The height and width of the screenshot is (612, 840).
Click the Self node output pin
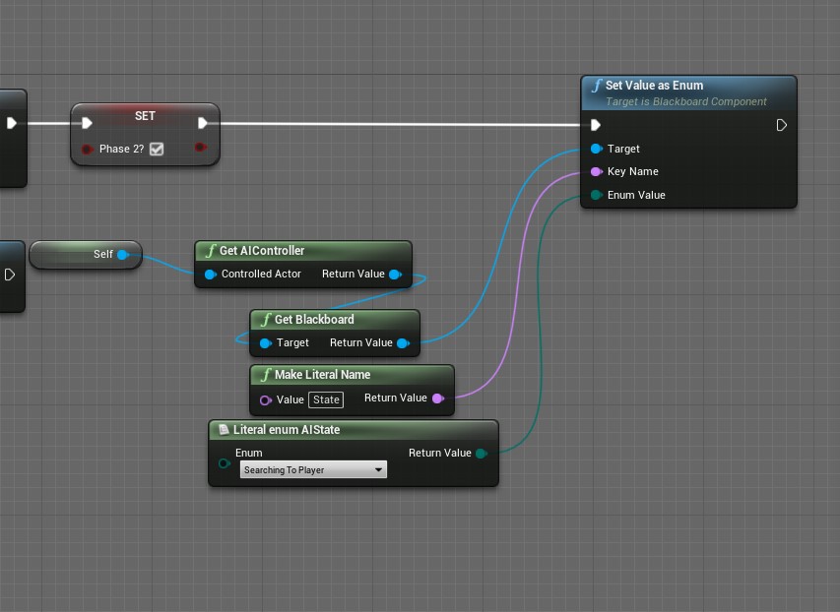coord(123,255)
